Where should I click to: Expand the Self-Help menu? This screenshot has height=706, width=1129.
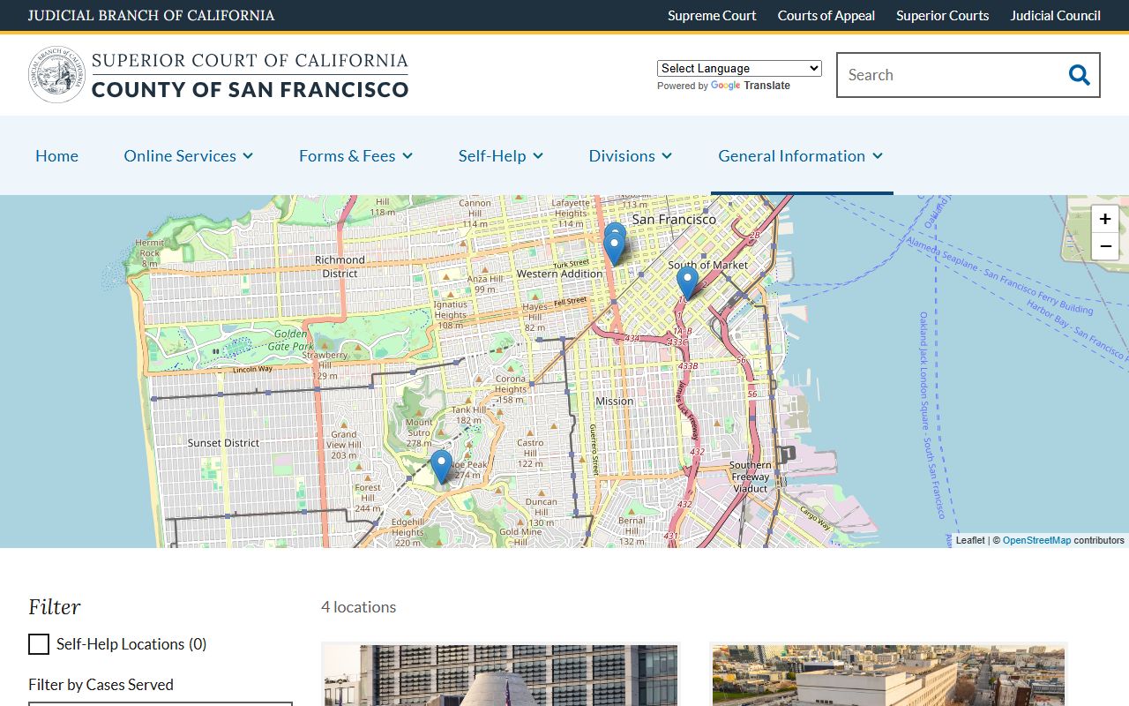[x=501, y=155]
